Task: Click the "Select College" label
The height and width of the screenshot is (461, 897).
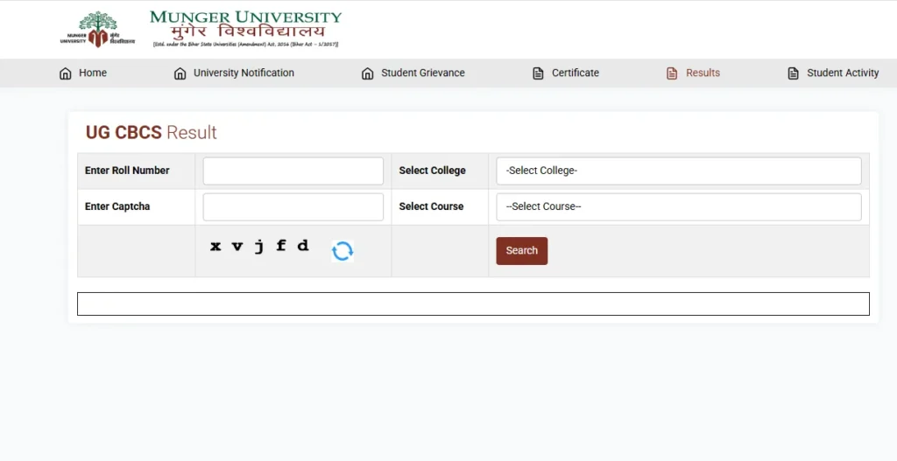Action: 432,171
